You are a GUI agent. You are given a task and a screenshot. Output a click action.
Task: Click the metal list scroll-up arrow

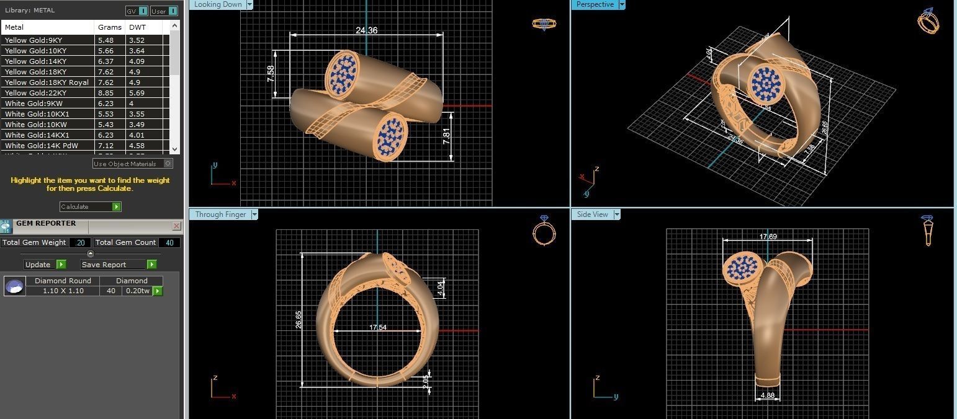[x=174, y=26]
